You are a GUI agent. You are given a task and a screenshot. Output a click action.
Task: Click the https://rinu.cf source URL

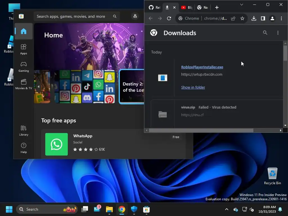(192, 115)
